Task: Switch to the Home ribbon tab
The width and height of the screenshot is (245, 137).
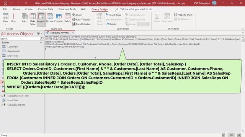Action: (x=16, y=9)
